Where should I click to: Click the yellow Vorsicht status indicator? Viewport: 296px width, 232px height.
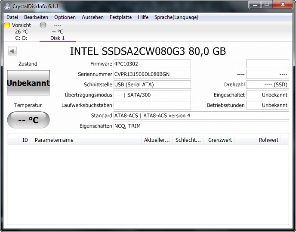[x=7, y=25]
